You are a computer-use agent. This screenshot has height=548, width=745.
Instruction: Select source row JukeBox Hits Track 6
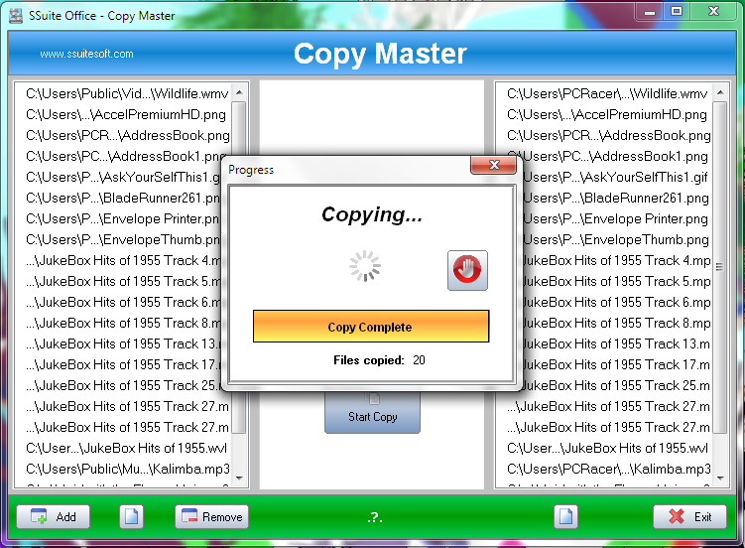tap(124, 303)
